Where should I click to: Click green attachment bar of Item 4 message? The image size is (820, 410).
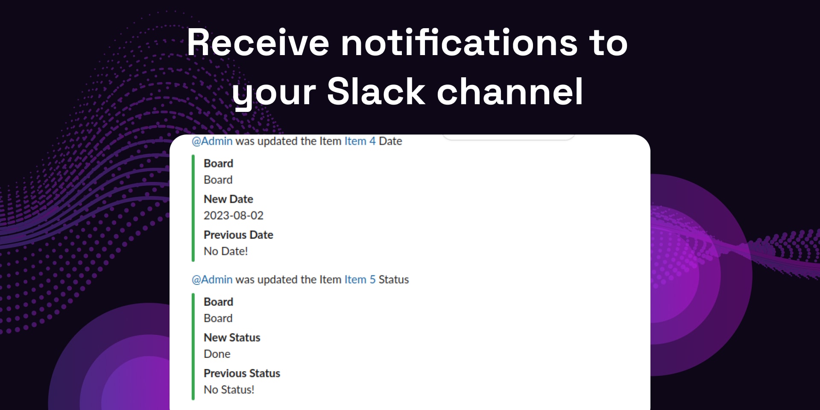pyautogui.click(x=193, y=208)
